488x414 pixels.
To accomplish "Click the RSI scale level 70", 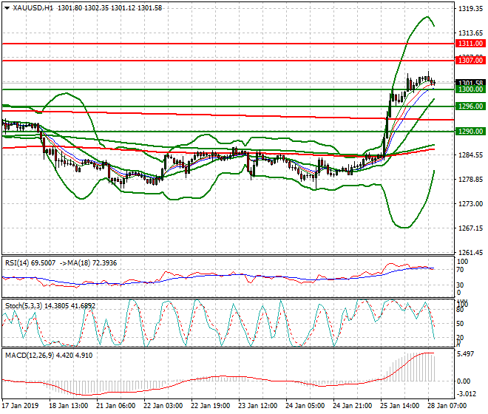I will click(x=460, y=270).
